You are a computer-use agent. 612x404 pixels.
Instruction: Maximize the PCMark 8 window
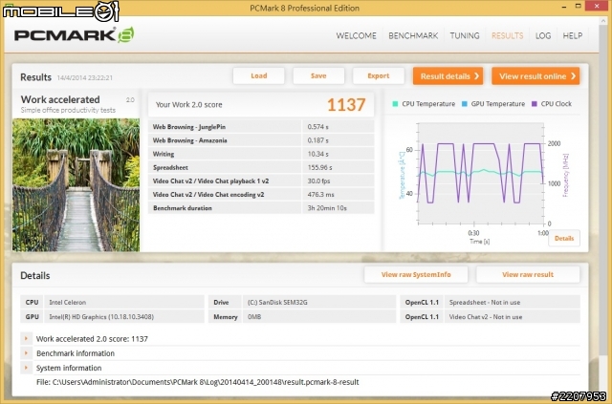579,6
